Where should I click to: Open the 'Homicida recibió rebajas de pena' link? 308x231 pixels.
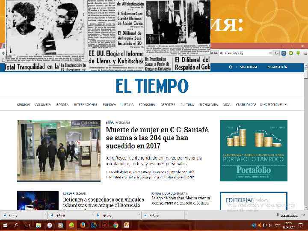click(151, 178)
